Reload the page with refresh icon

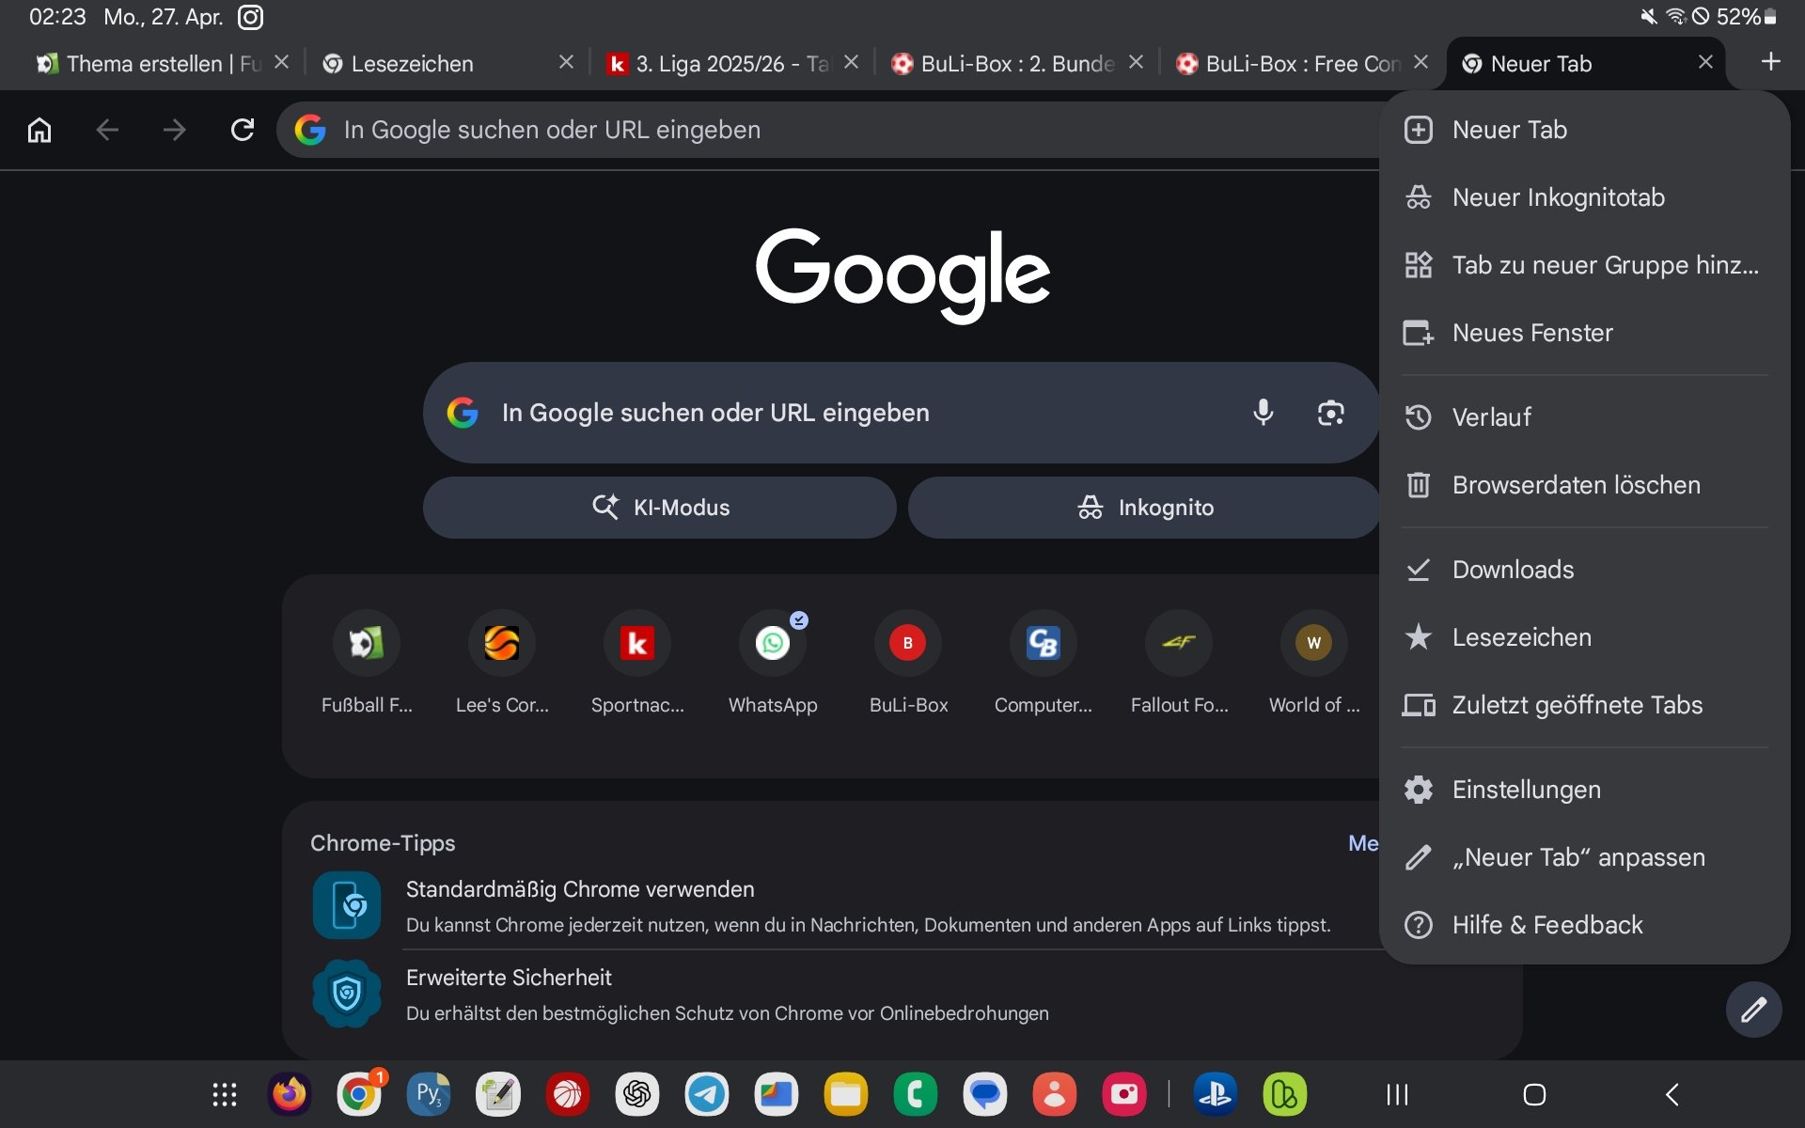point(243,130)
